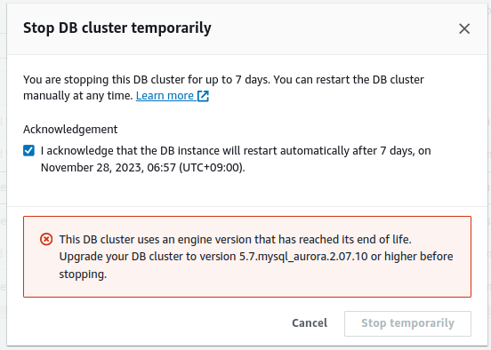Click the 'Stop DB cluster temporarily' title
The width and height of the screenshot is (491, 350).
coord(117,28)
